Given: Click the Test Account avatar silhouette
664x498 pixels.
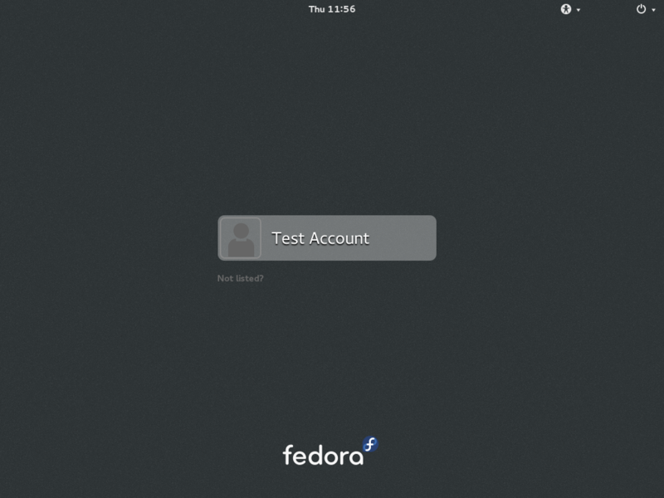Looking at the screenshot, I should pos(241,238).
